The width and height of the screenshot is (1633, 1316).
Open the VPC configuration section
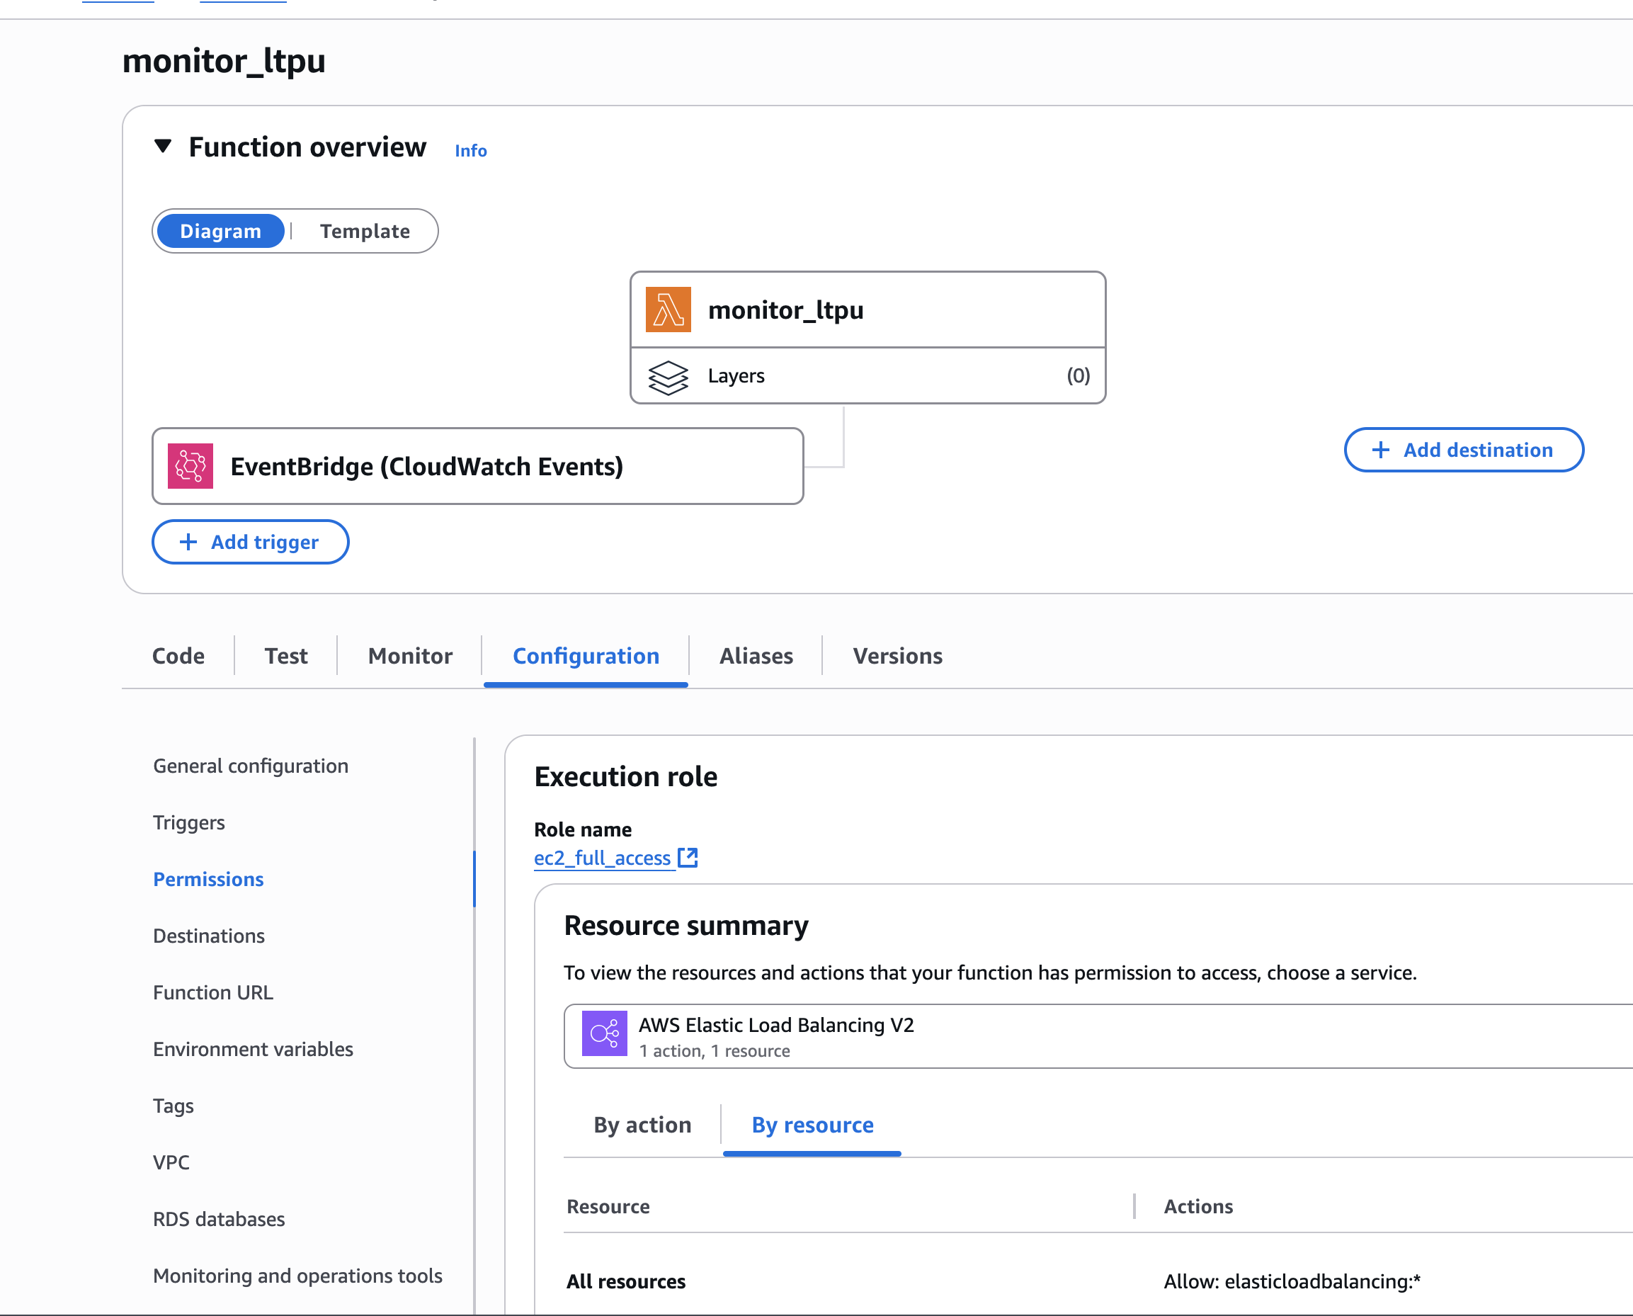coord(171,1163)
